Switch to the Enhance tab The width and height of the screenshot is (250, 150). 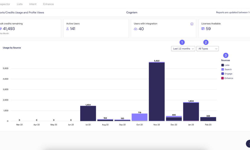click(x=48, y=4)
